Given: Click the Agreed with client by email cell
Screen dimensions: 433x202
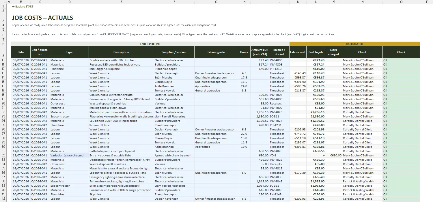Looking at the screenshot, I should [x=174, y=156].
